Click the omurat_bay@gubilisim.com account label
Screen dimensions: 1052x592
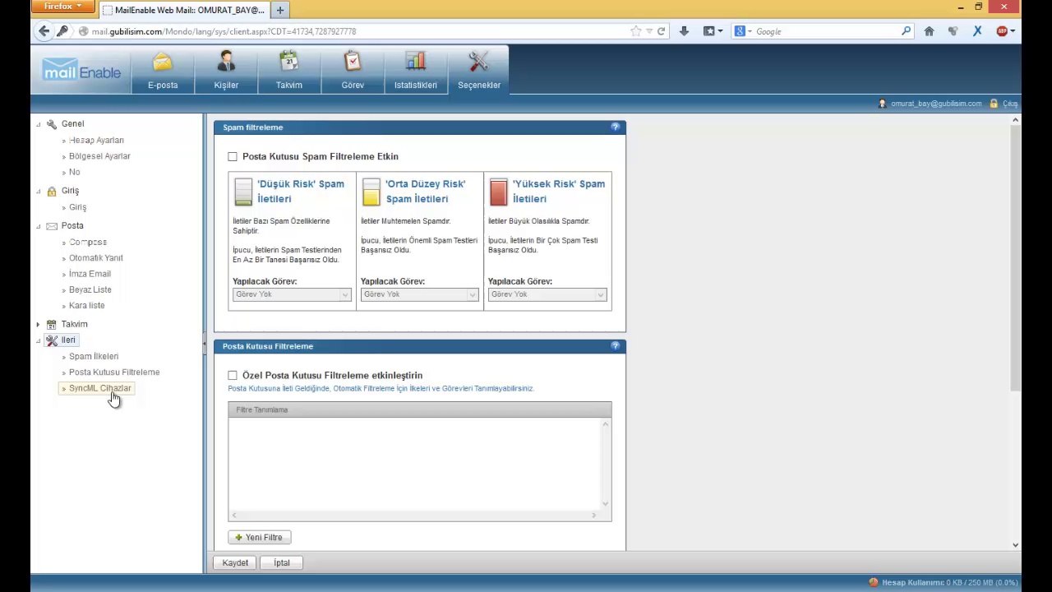(x=936, y=104)
